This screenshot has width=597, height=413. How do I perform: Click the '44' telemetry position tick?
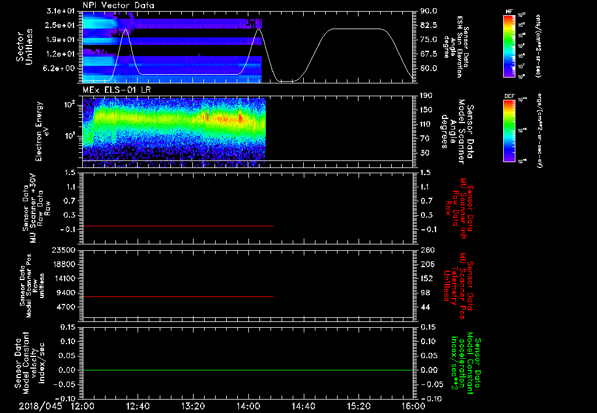[425, 307]
